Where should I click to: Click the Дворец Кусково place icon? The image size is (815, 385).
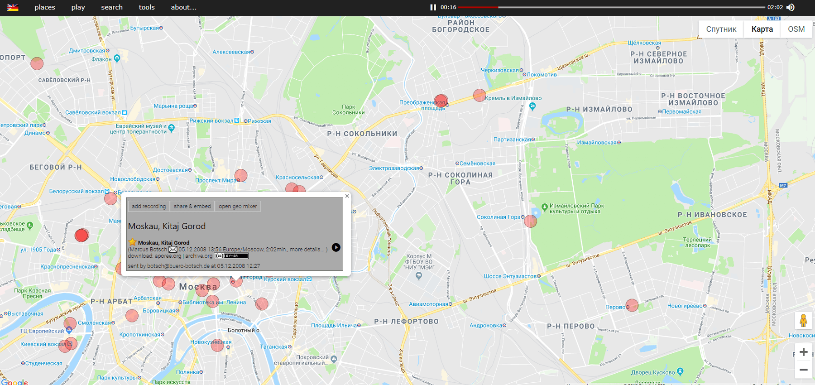pyautogui.click(x=680, y=371)
